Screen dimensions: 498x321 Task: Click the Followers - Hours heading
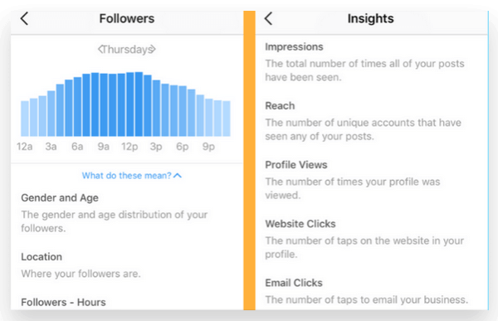[63, 302]
